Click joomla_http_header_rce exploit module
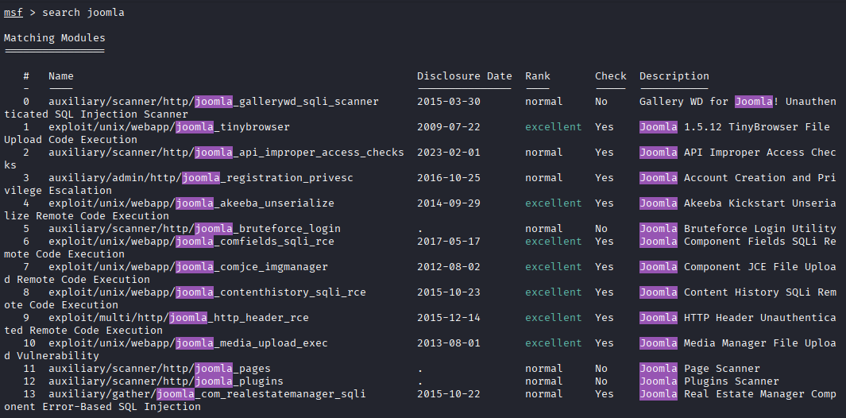This screenshot has width=846, height=418. 179,318
